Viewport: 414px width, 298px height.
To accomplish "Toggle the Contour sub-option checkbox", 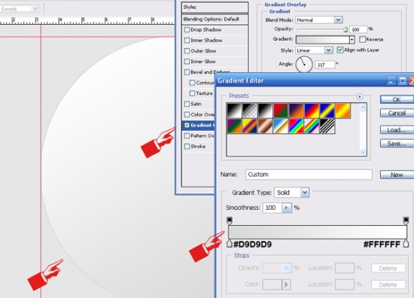I will tap(192, 83).
